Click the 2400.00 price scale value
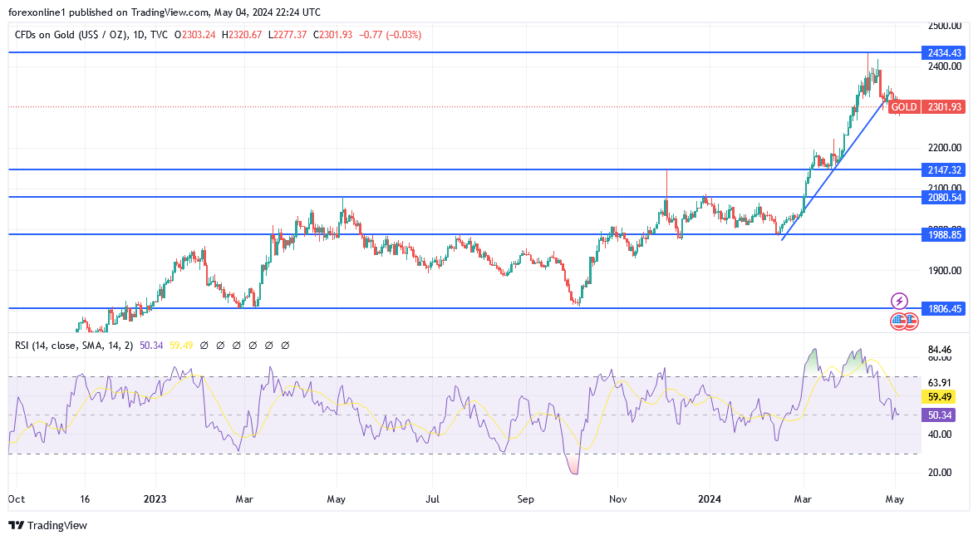978x540 pixels. (944, 66)
